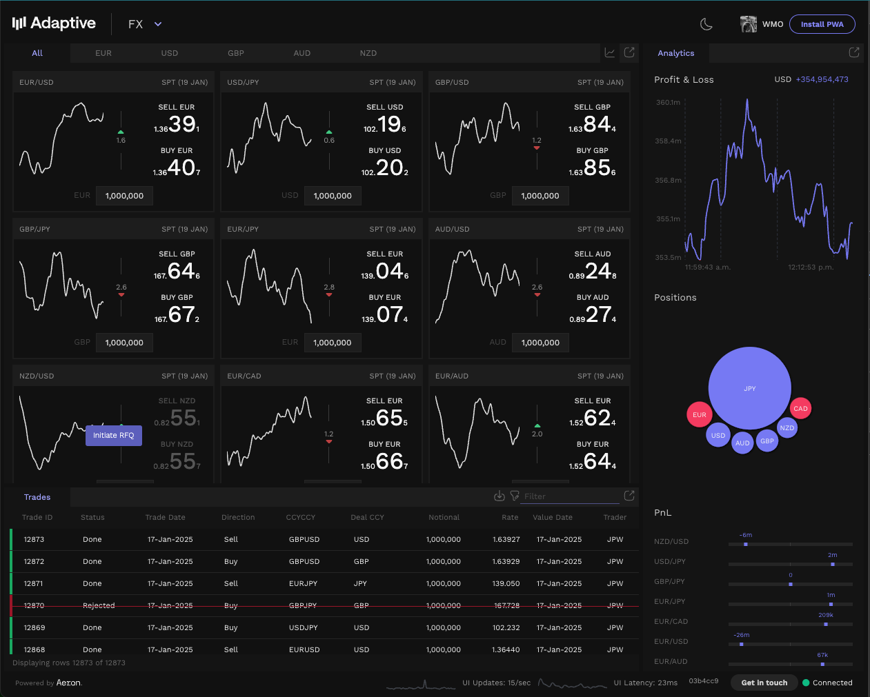Click the CSV export download icon in Trades
The height and width of the screenshot is (697, 870).
tap(500, 496)
